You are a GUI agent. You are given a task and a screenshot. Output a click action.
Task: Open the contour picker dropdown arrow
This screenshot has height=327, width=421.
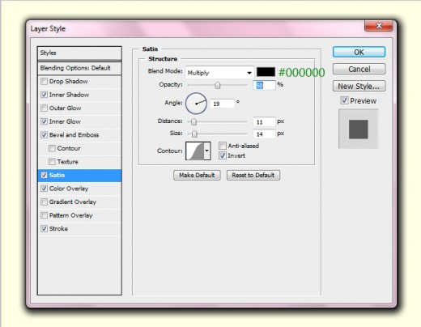coord(207,151)
